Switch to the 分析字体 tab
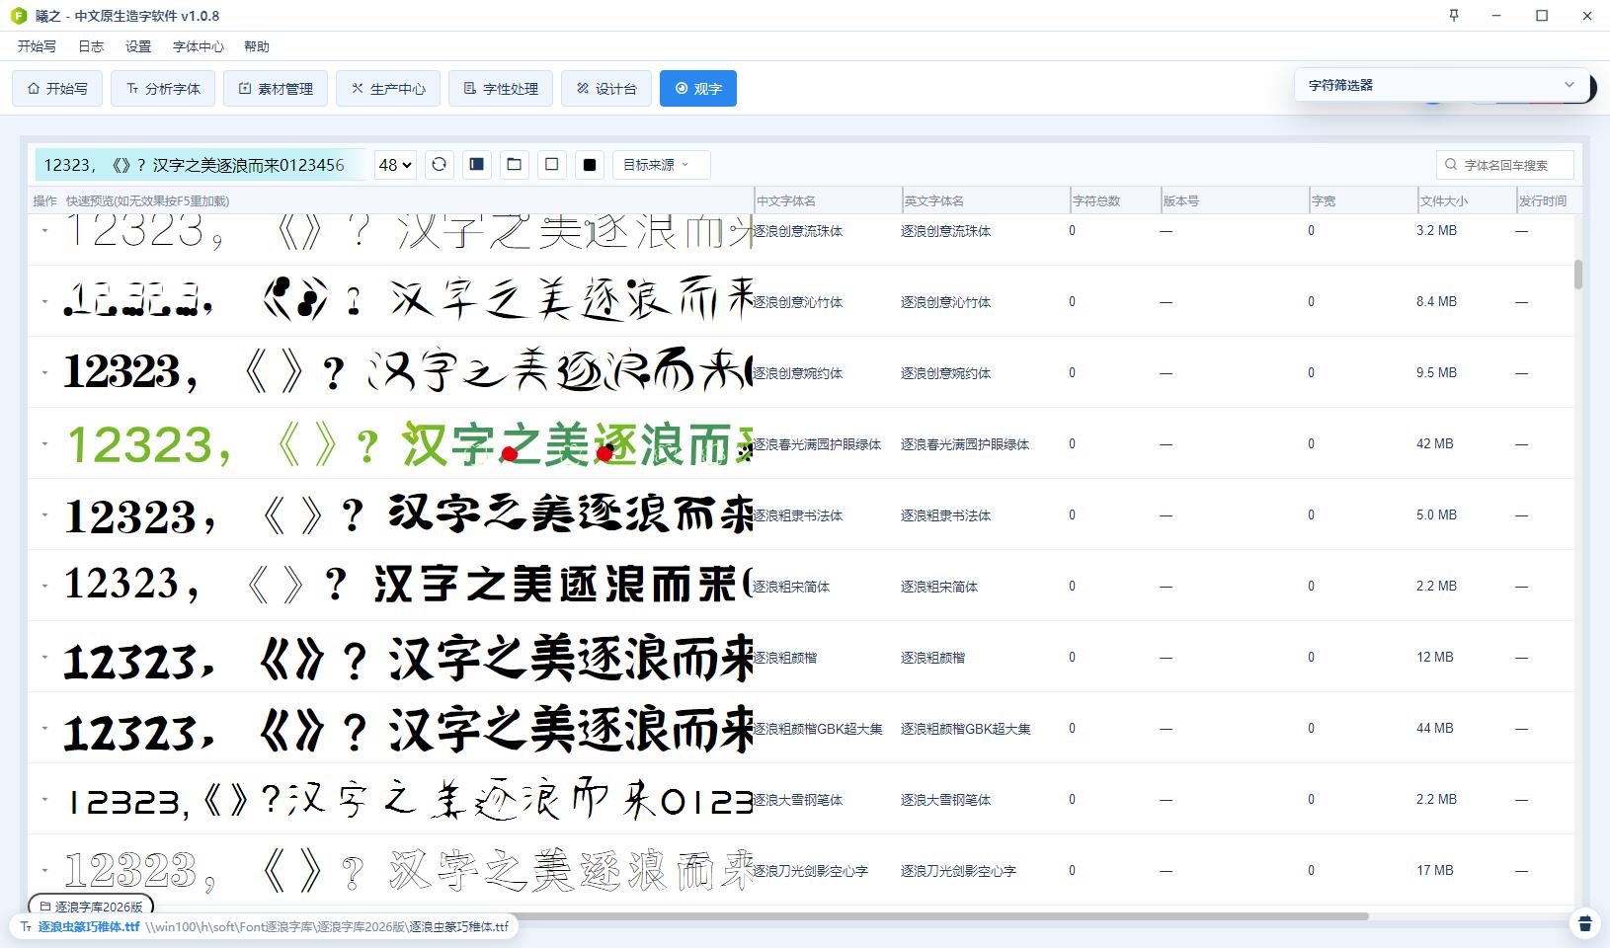Screen dimensions: 1610x948 (x=163, y=88)
